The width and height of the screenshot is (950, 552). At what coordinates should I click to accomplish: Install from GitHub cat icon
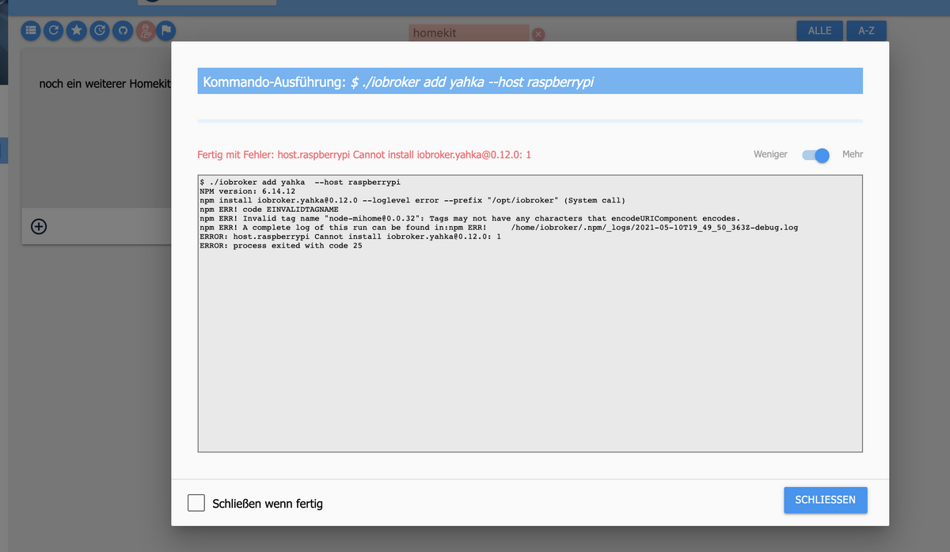122,31
